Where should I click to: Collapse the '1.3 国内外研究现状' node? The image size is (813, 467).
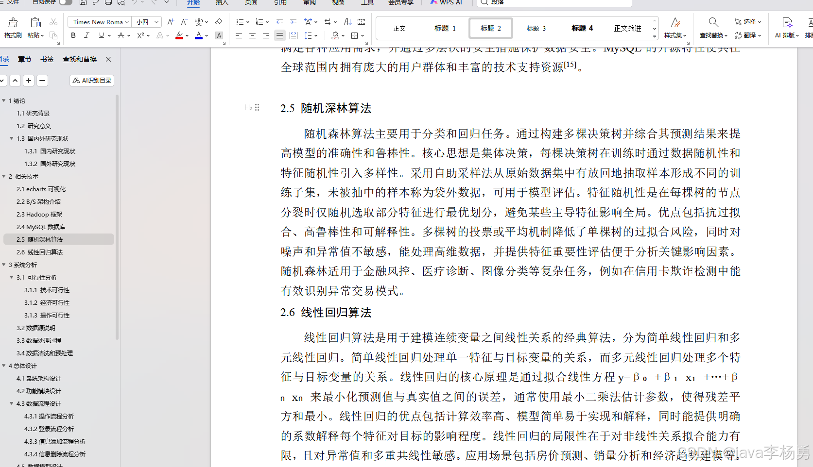pyautogui.click(x=12, y=138)
